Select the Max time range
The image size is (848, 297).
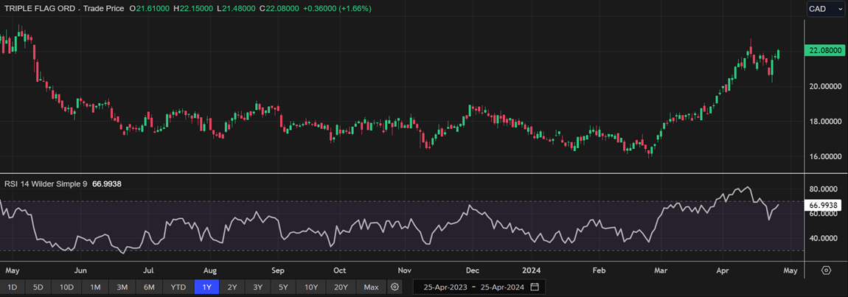pyautogui.click(x=371, y=287)
